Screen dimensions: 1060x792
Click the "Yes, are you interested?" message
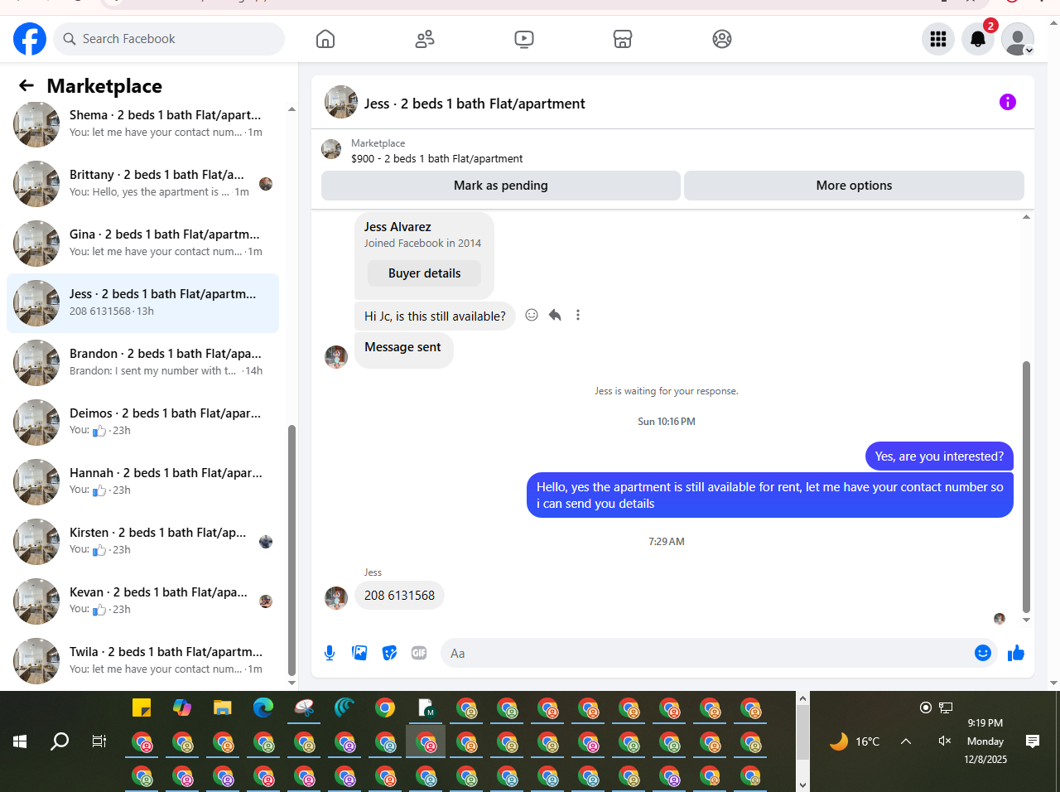939,456
